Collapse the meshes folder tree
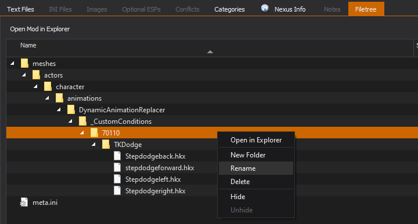418x224 pixels. (x=12, y=63)
